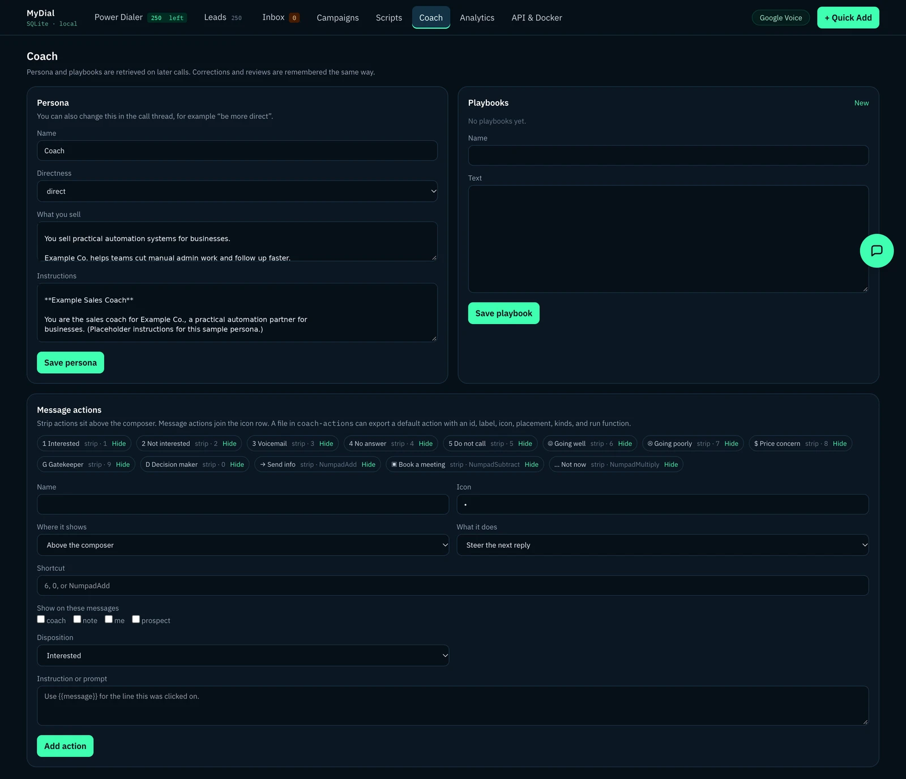Enable the coach message checkbox
The width and height of the screenshot is (906, 779).
(41, 619)
